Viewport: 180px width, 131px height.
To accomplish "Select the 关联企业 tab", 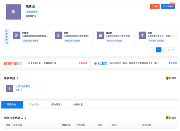I will tap(12, 105).
